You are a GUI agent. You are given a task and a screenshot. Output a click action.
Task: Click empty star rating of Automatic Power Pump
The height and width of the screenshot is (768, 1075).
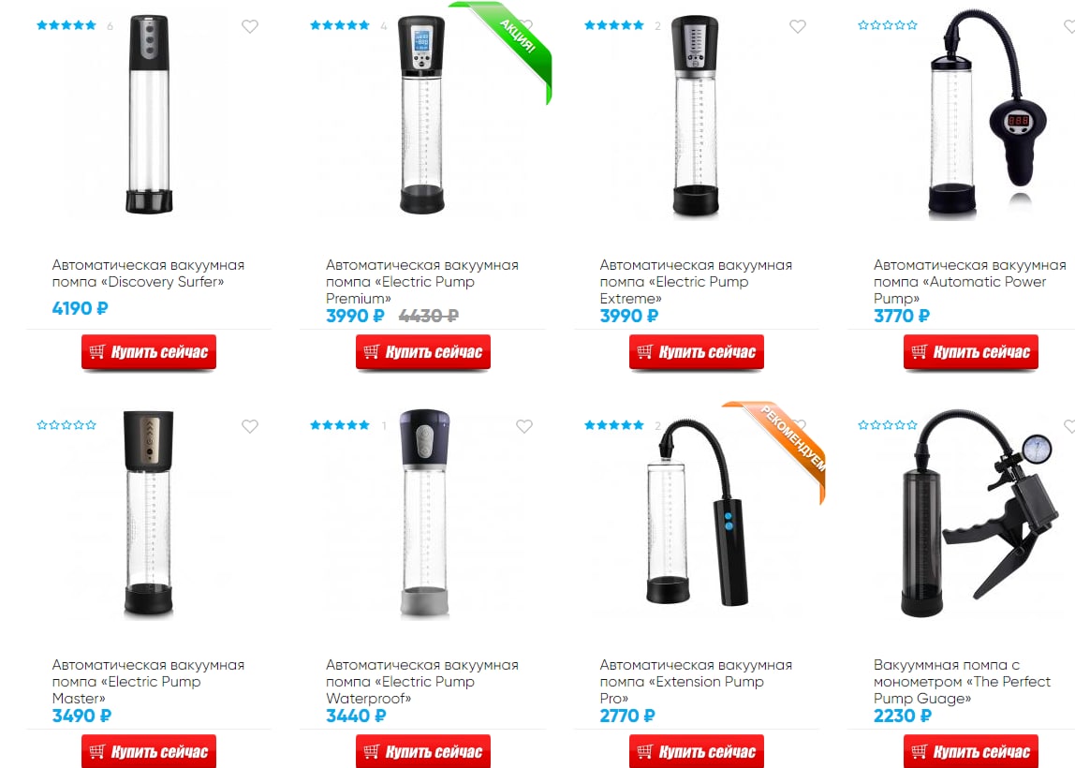(x=887, y=25)
